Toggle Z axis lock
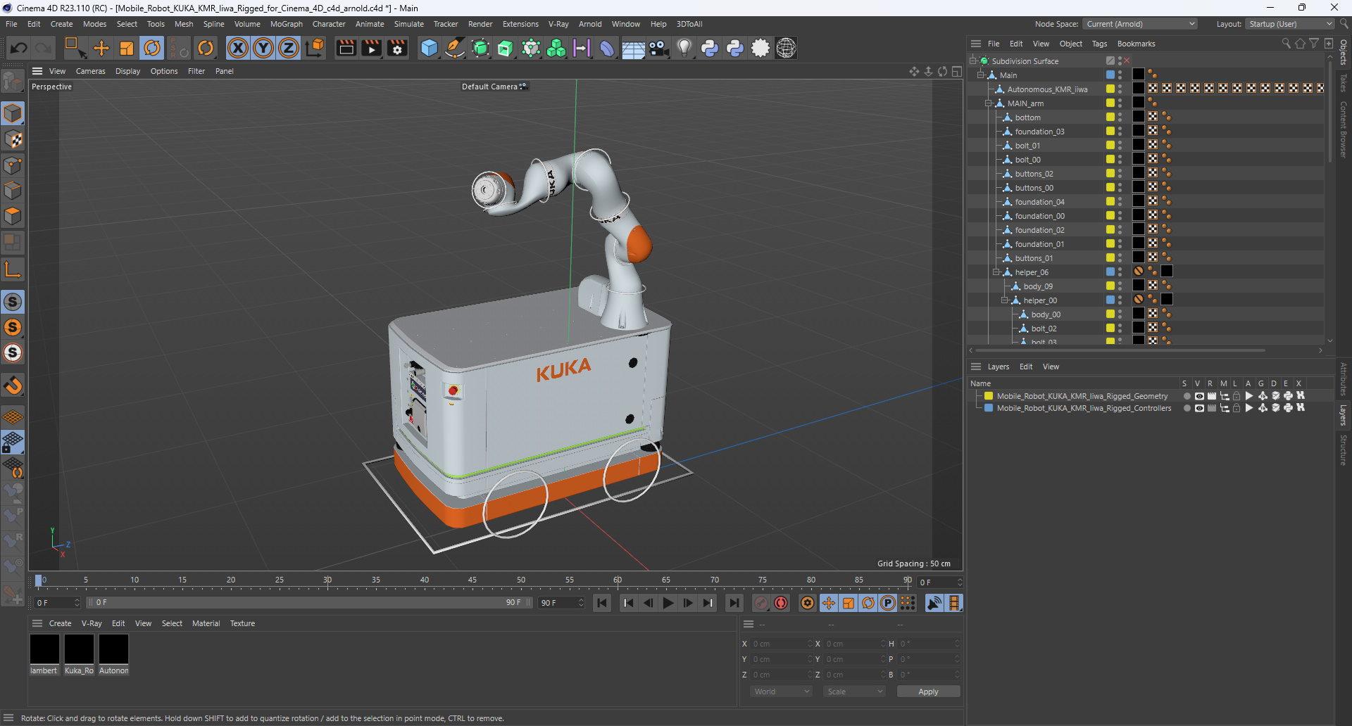The height and width of the screenshot is (726, 1352). point(289,48)
